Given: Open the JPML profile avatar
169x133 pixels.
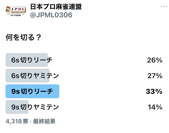Looking at the screenshot, I should 16,11.
